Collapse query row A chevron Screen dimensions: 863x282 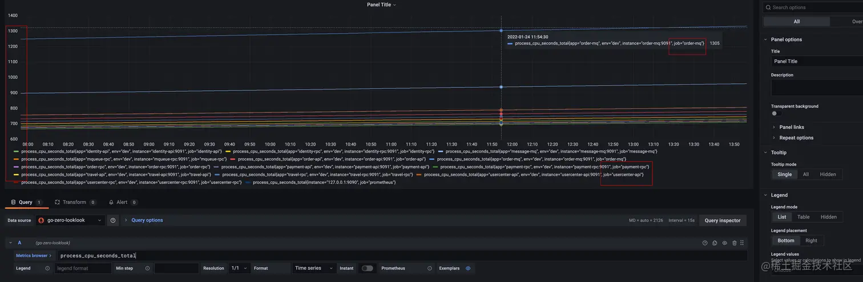10,243
